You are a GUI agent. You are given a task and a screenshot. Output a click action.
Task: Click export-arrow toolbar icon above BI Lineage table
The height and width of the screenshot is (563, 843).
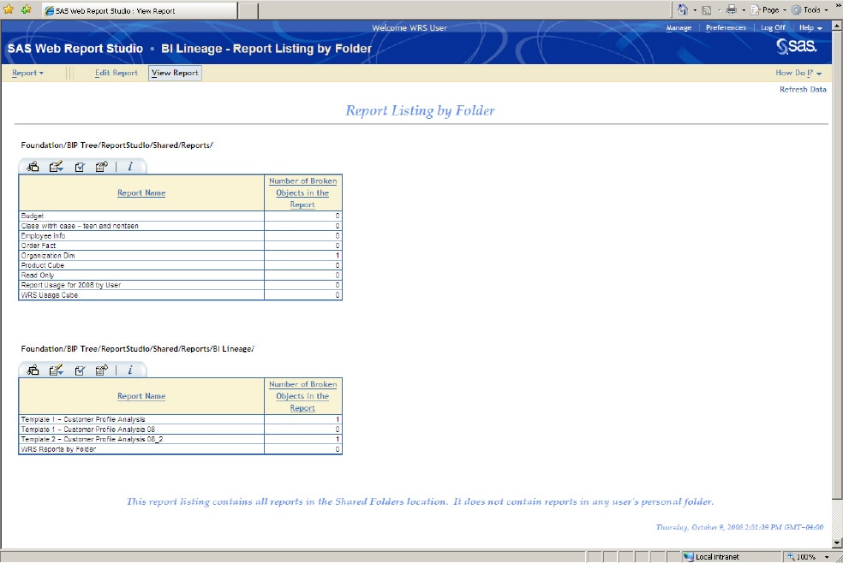(102, 370)
